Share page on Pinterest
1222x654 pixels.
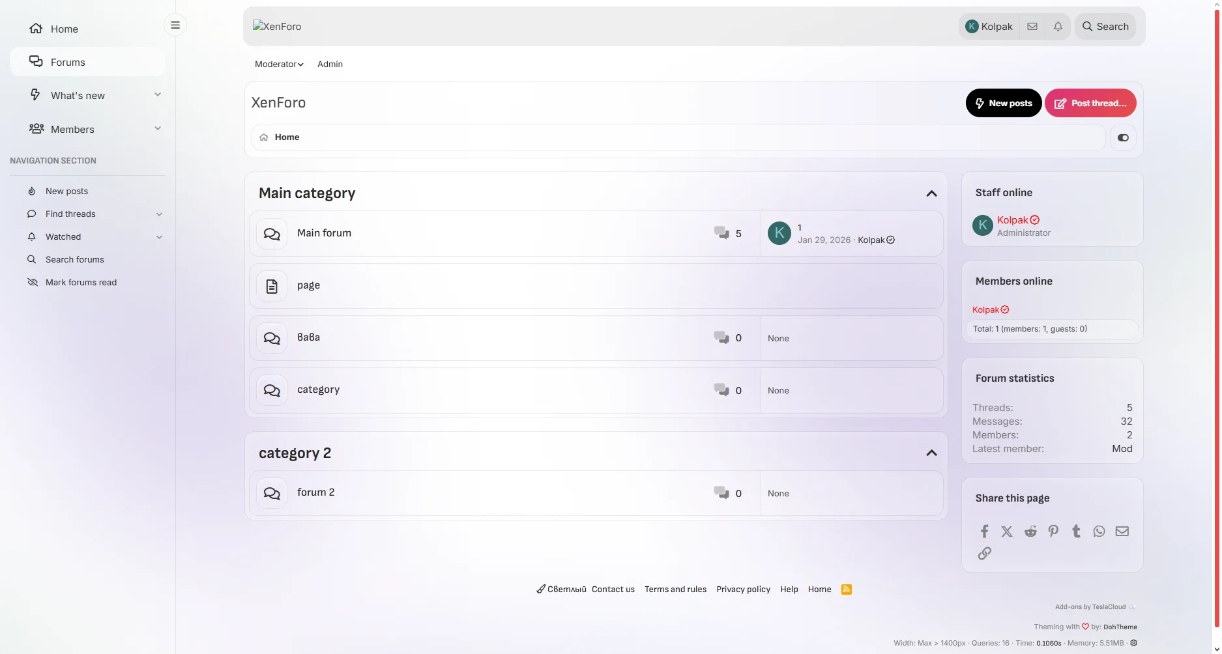(x=1053, y=532)
